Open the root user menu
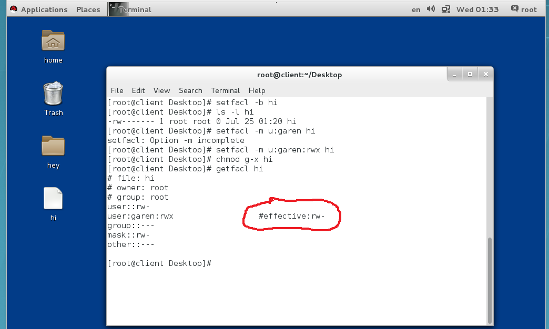The height and width of the screenshot is (329, 549). 524,9
